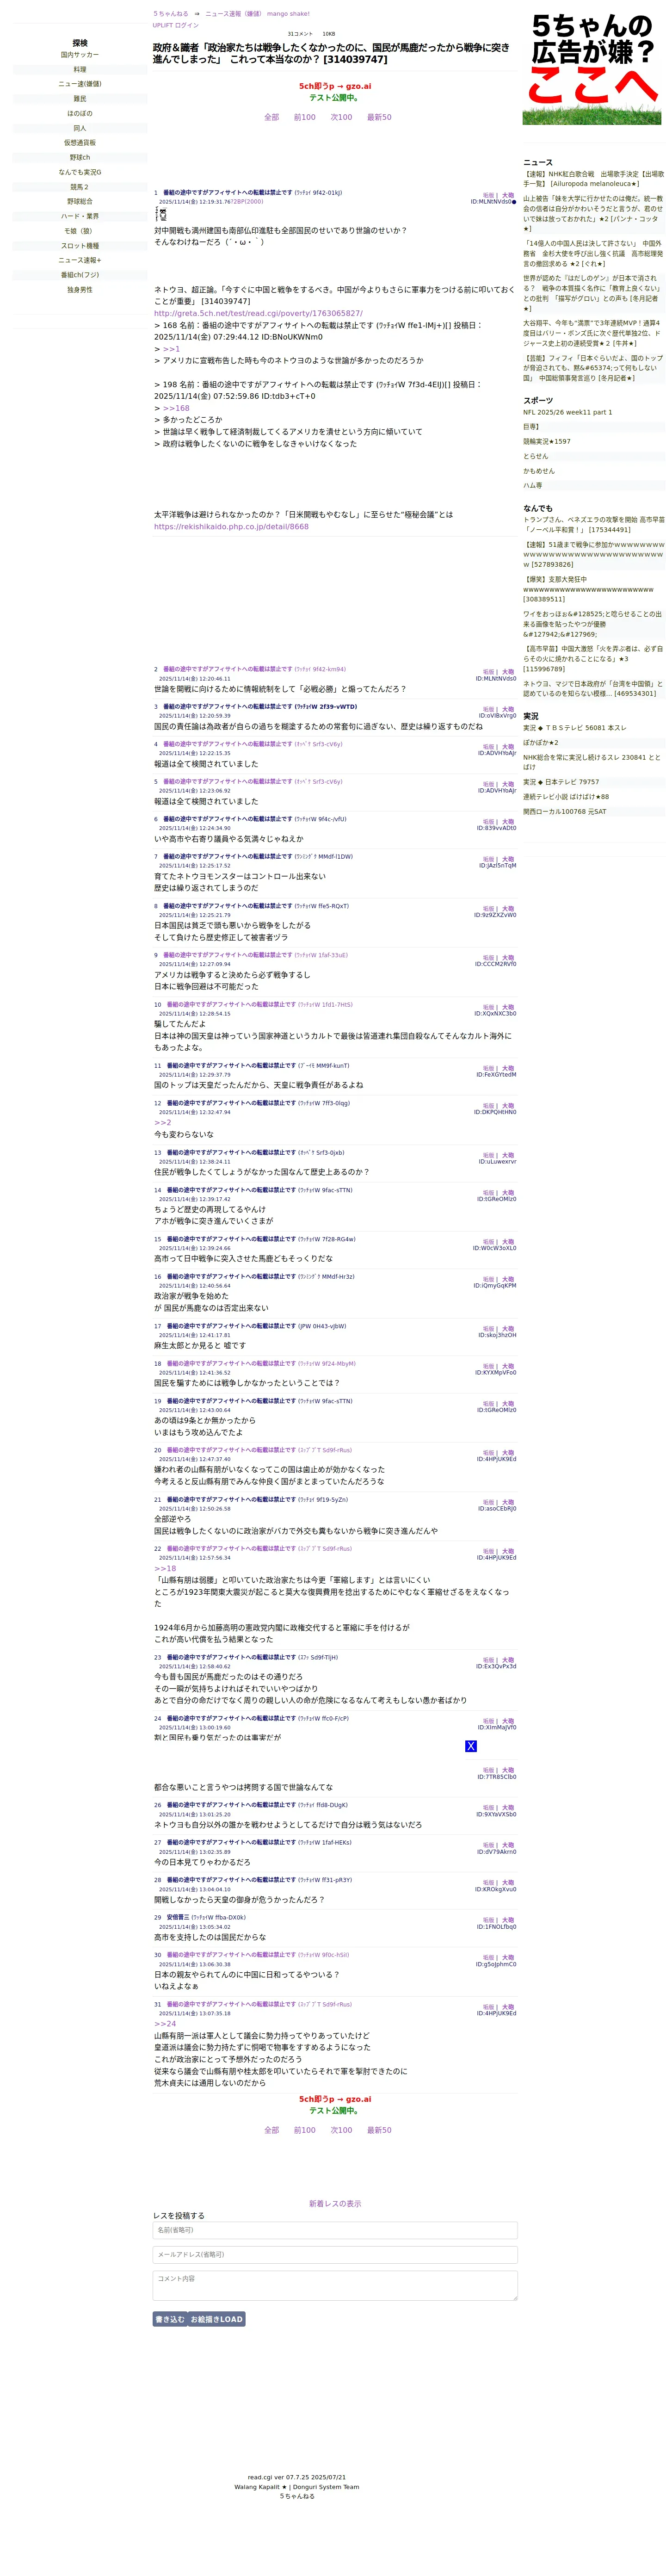Open スロット機種 board link
Image resolution: width=666 pixels, height=2576 pixels.
80,245
